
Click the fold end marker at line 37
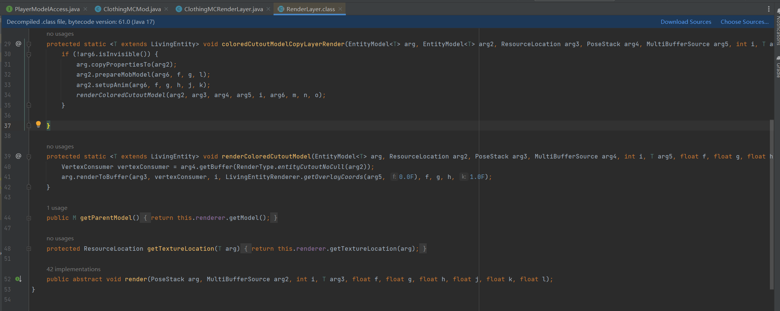[x=29, y=126]
